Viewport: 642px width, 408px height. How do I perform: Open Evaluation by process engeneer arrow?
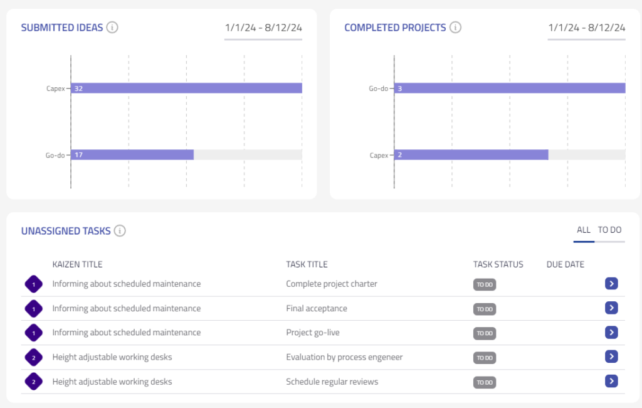[611, 357]
